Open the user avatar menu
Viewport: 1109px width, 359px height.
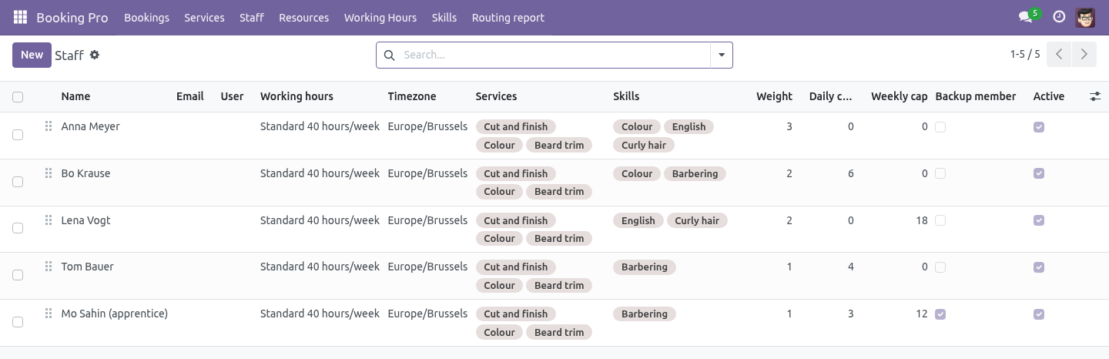coord(1085,17)
